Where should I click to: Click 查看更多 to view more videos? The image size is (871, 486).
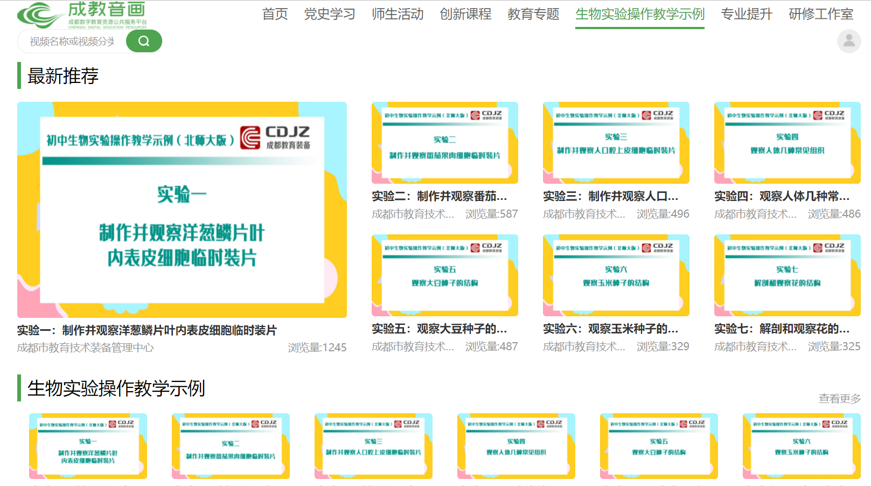[839, 399]
